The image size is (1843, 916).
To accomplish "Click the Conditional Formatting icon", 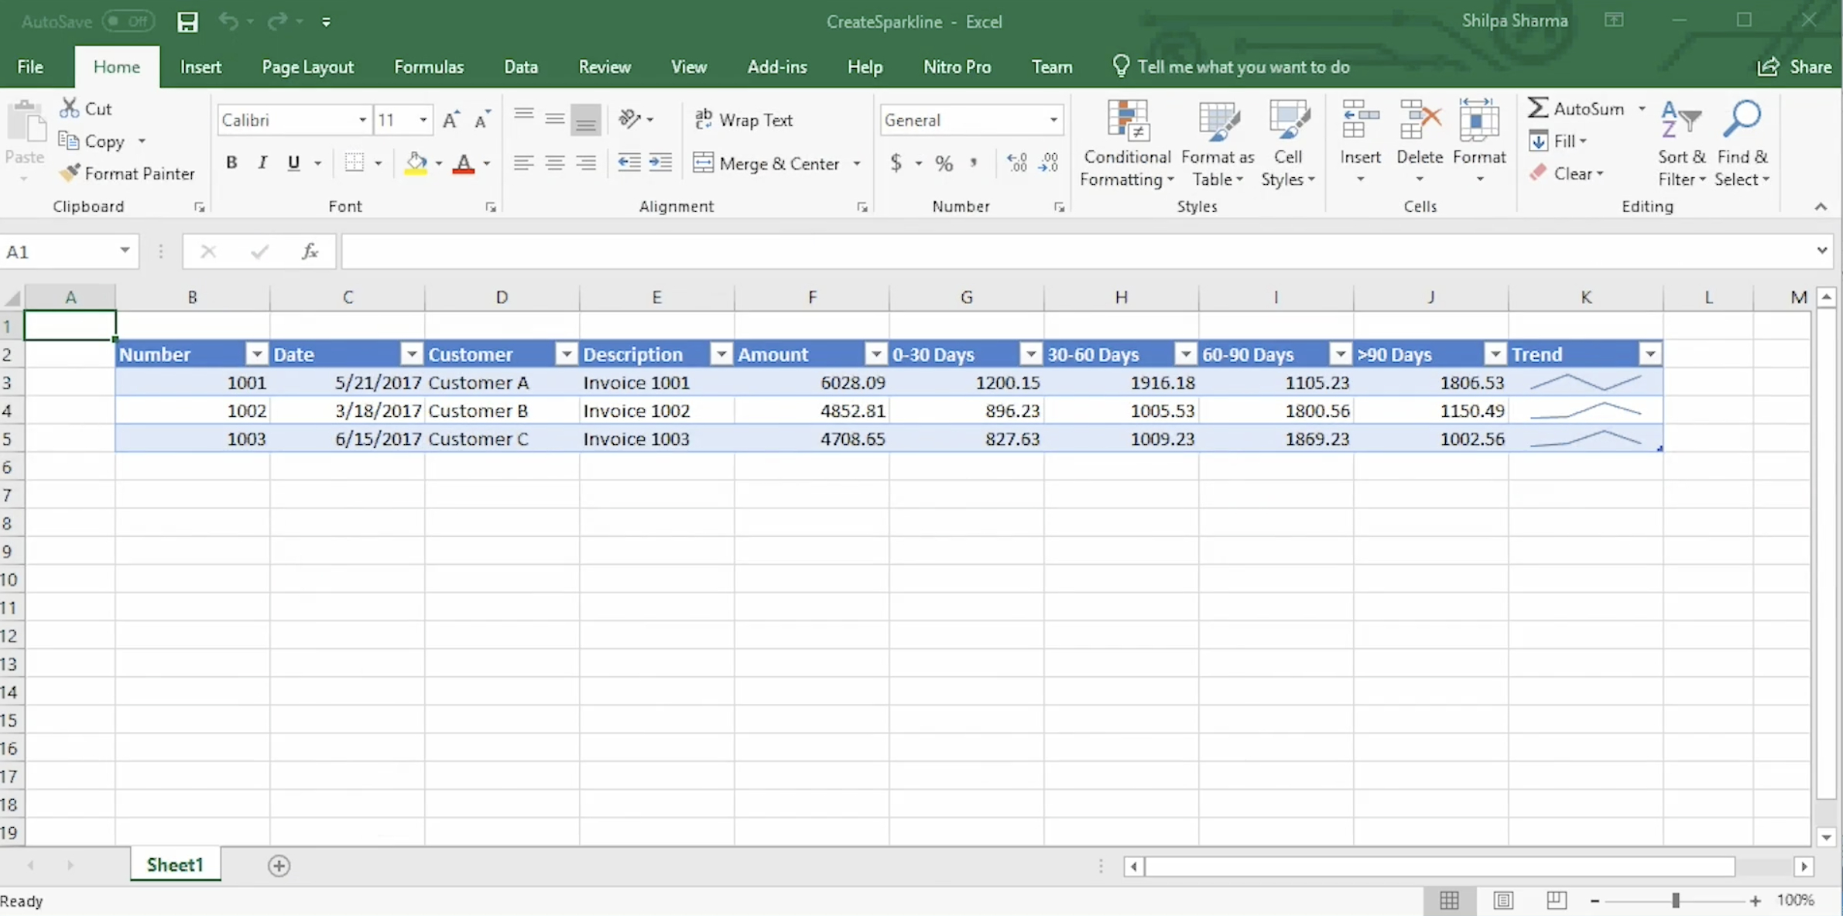I will pos(1126,121).
